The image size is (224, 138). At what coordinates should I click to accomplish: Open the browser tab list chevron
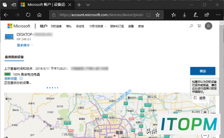pos(88,5)
